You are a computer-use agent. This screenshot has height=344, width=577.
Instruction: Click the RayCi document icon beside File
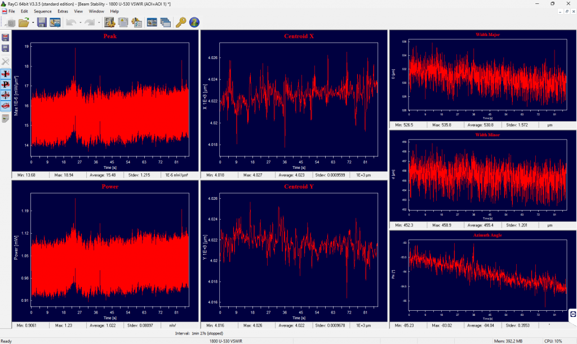(4, 11)
